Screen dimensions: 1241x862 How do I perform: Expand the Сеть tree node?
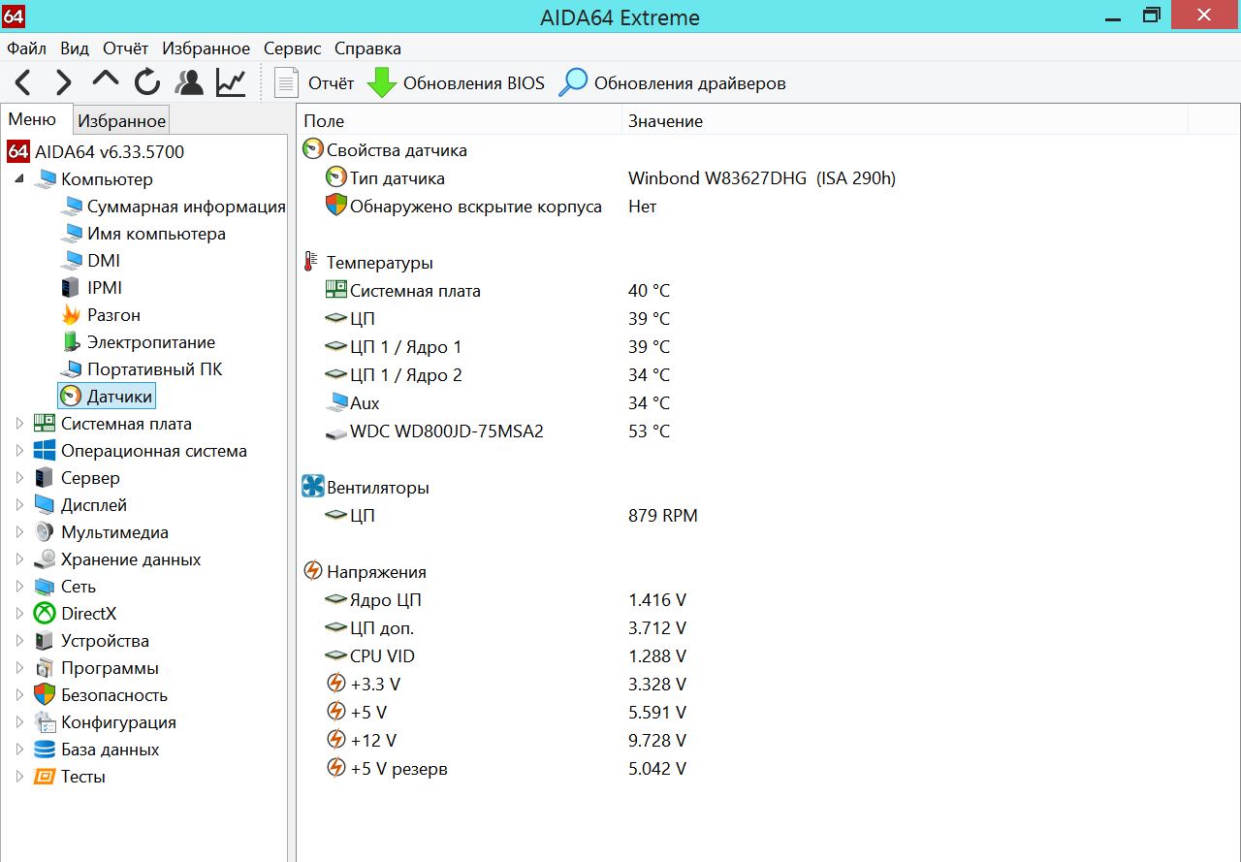(19, 587)
